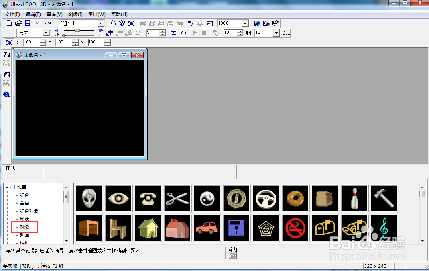Open the [组合] object list dropdown
The height and width of the screenshot is (271, 429).
(x=101, y=23)
